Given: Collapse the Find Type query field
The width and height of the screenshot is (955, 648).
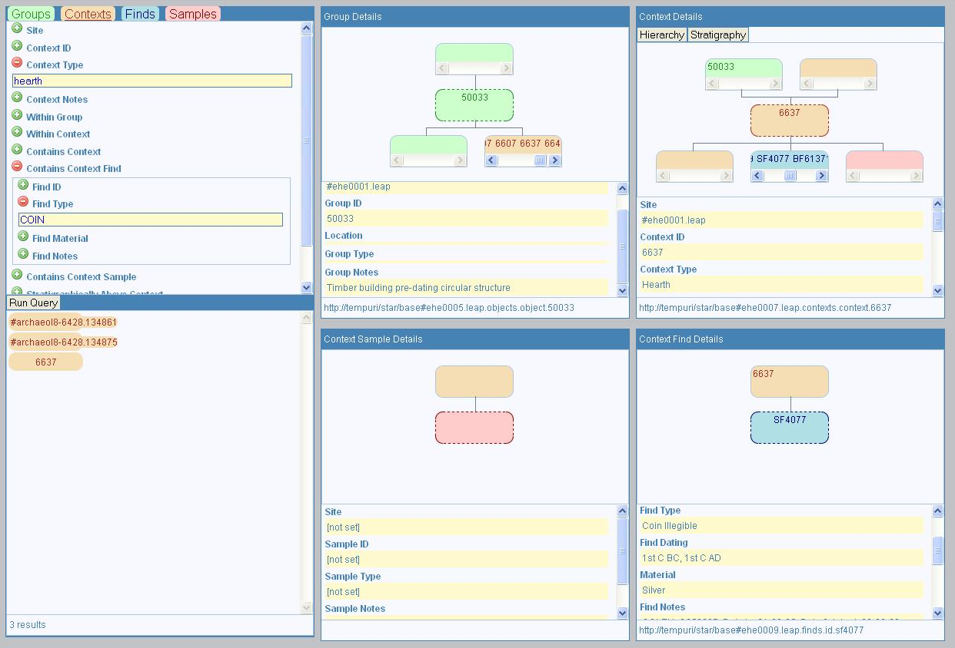Looking at the screenshot, I should tap(23, 202).
